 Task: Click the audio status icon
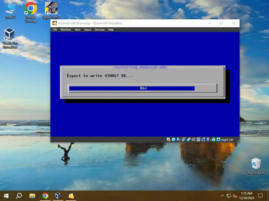(x=178, y=139)
